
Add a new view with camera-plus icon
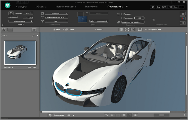[4, 30]
